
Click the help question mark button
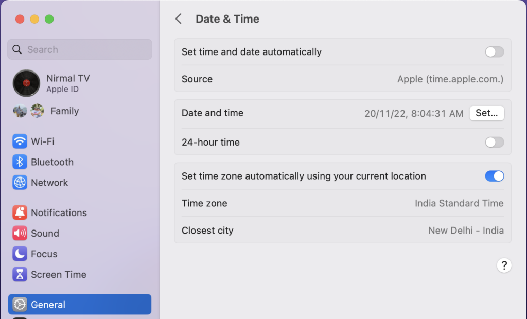pyautogui.click(x=504, y=265)
